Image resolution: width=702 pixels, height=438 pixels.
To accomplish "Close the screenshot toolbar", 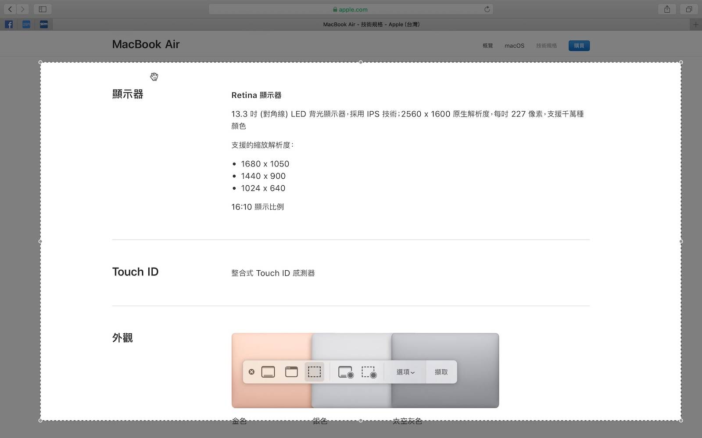I will pos(251,372).
